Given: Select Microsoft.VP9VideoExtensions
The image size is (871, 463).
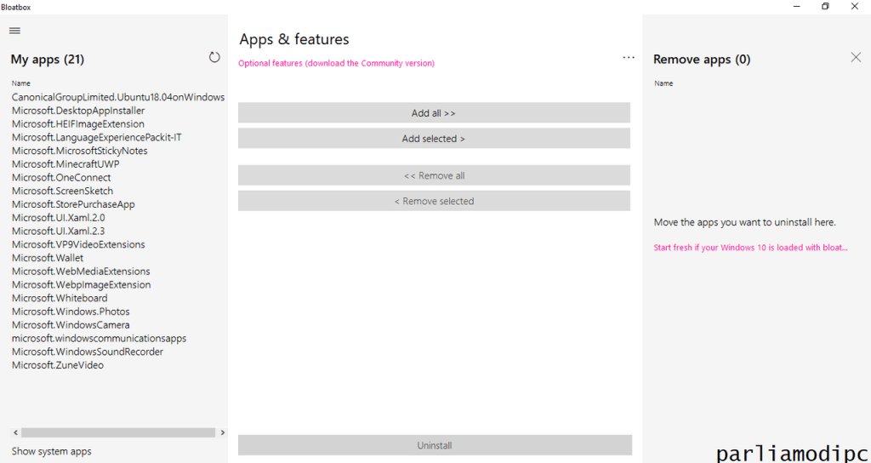Looking at the screenshot, I should (x=78, y=244).
